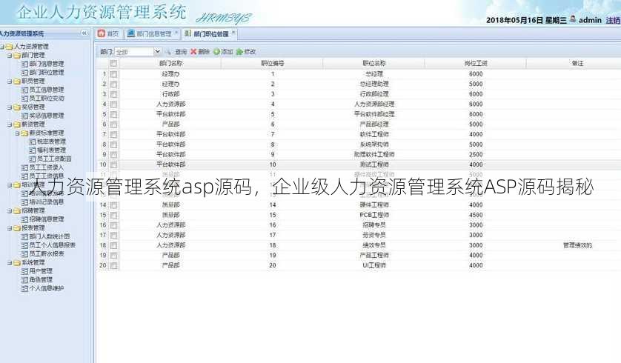Check the checkbox for row 20 UI工程师
Screen dimensions: 621x363
point(113,266)
